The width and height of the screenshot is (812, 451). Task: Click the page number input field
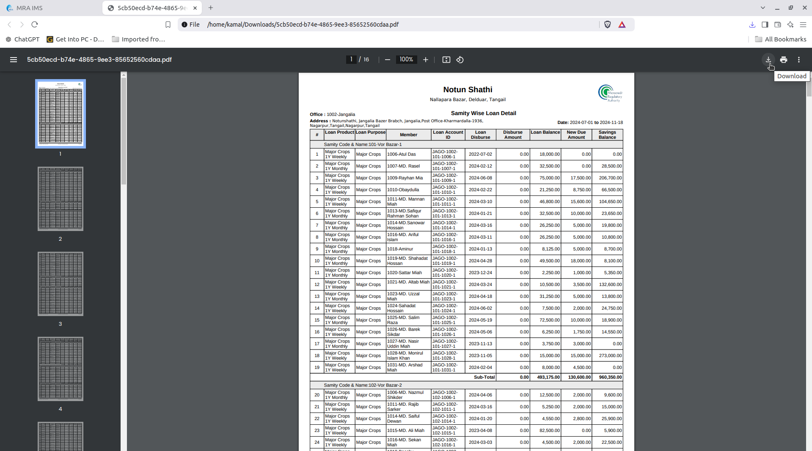pos(351,60)
